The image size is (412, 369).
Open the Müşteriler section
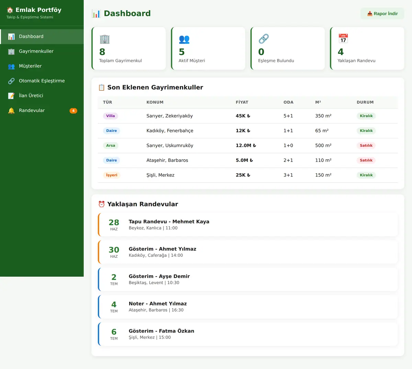pyautogui.click(x=42, y=66)
